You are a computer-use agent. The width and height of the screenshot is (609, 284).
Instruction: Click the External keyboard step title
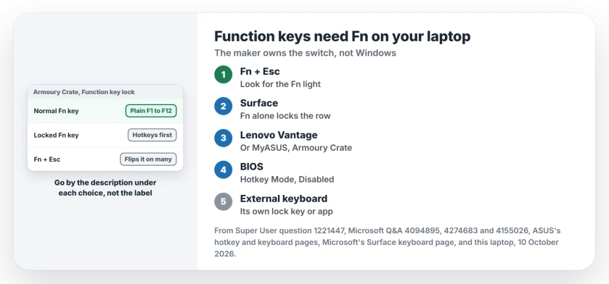click(x=284, y=199)
